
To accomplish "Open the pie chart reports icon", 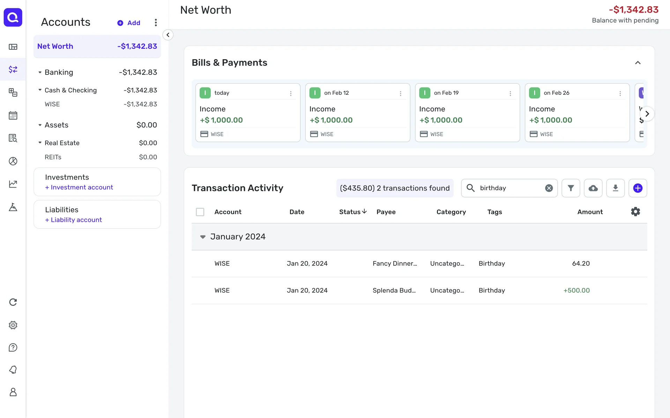I will coord(13,161).
